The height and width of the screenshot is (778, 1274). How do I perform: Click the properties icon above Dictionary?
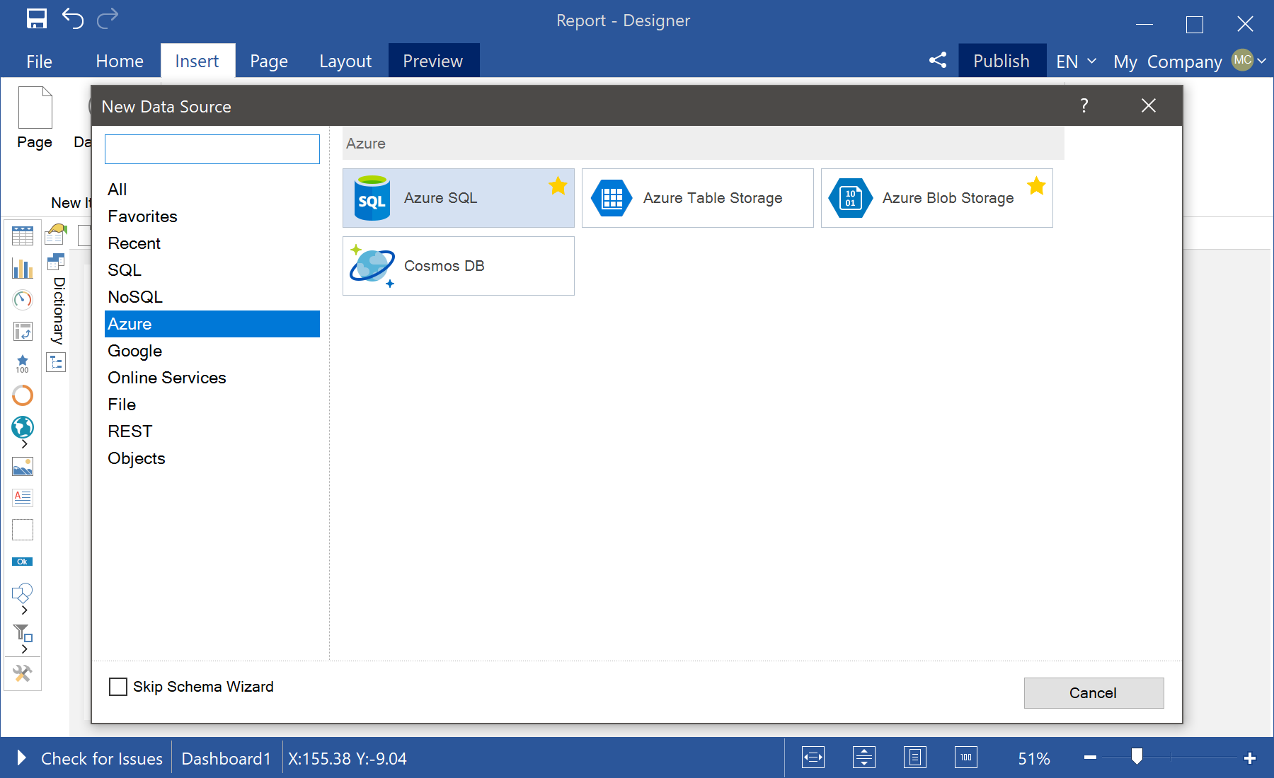(x=56, y=233)
